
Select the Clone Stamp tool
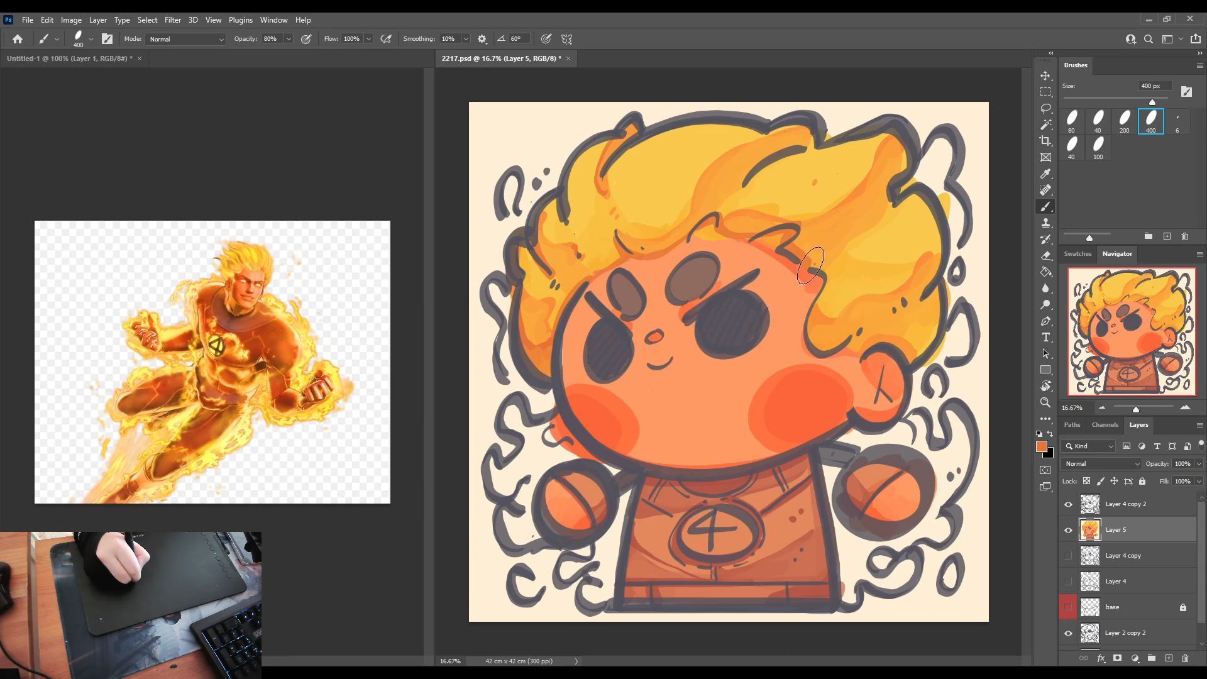click(1045, 223)
